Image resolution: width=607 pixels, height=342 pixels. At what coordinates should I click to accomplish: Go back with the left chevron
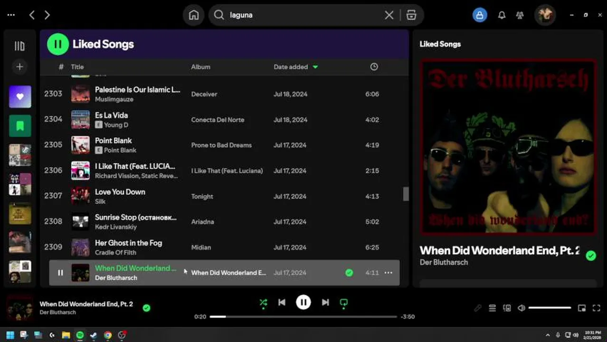32,15
